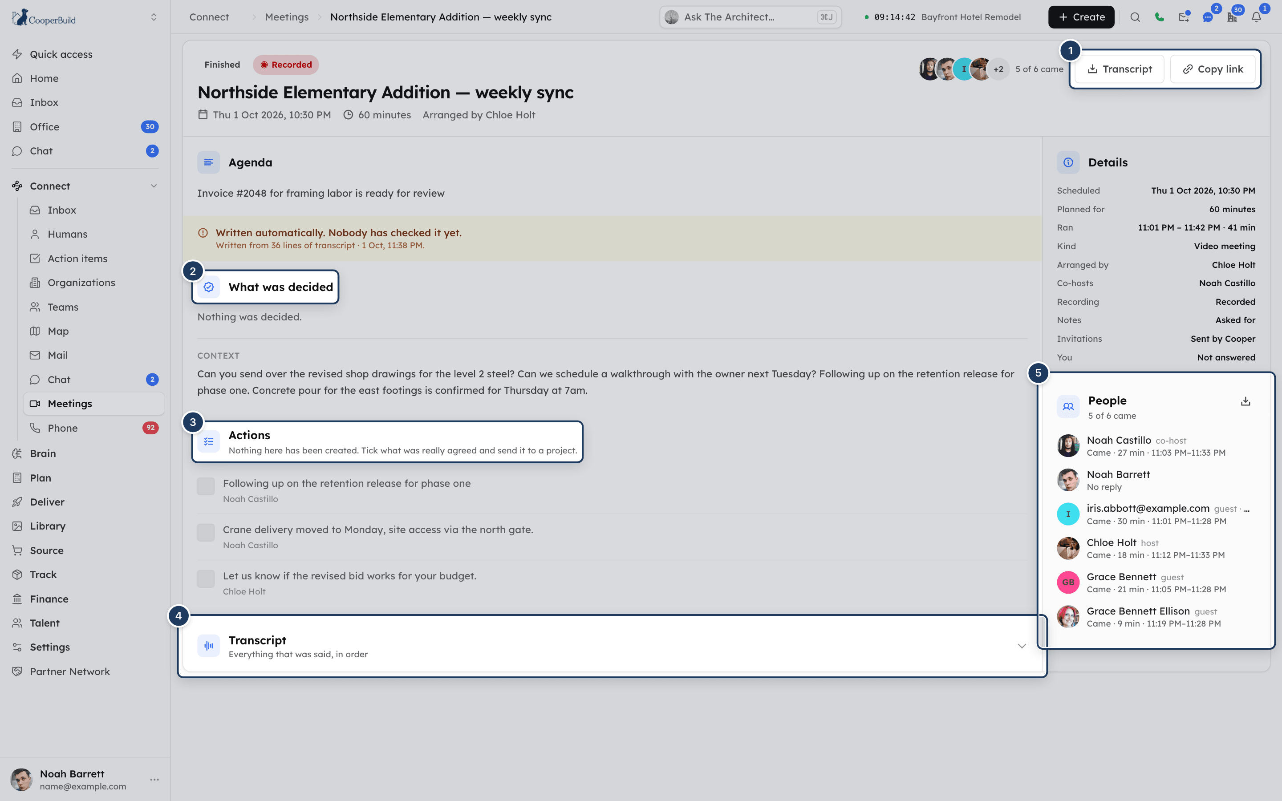Open Brain in the sidebar
Image resolution: width=1282 pixels, height=801 pixels.
pyautogui.click(x=85, y=453)
